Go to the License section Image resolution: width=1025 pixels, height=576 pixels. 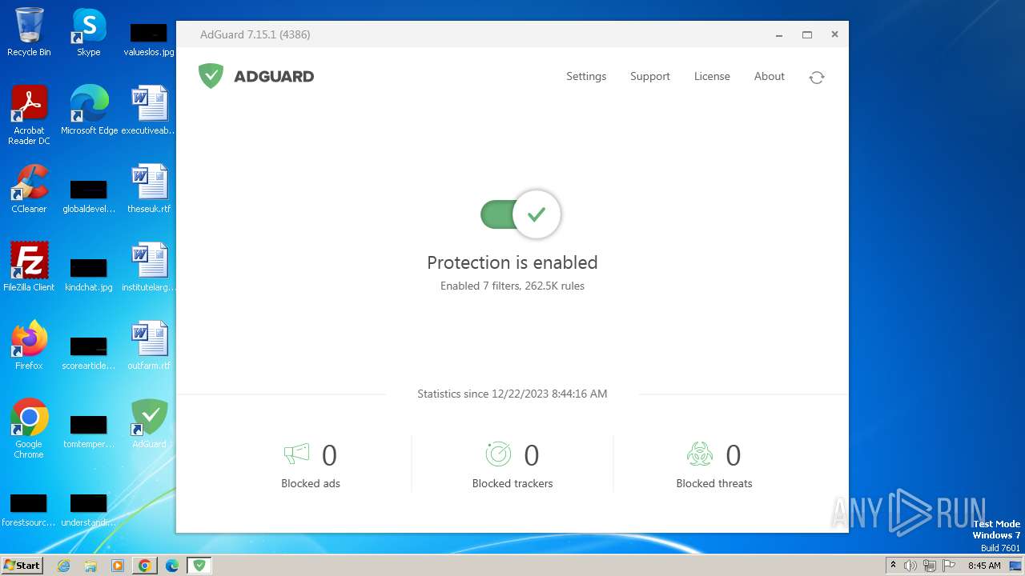click(x=712, y=76)
